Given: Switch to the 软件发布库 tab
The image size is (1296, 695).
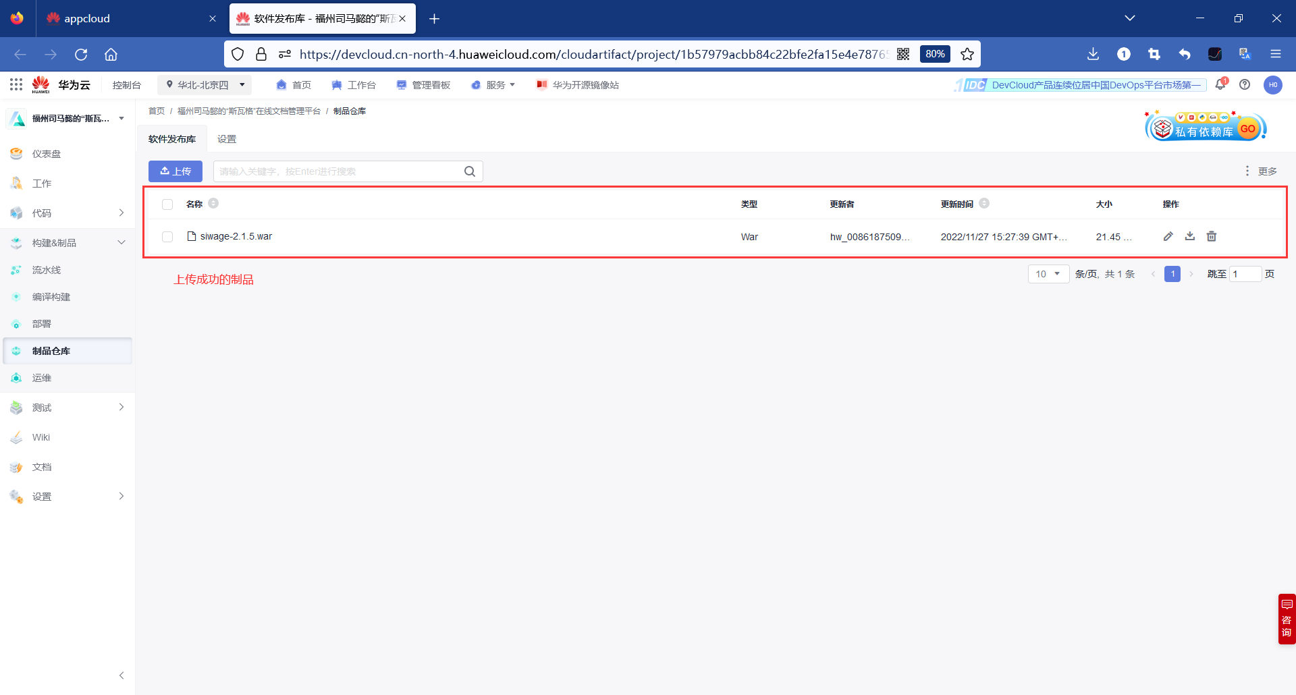Looking at the screenshot, I should [x=172, y=139].
